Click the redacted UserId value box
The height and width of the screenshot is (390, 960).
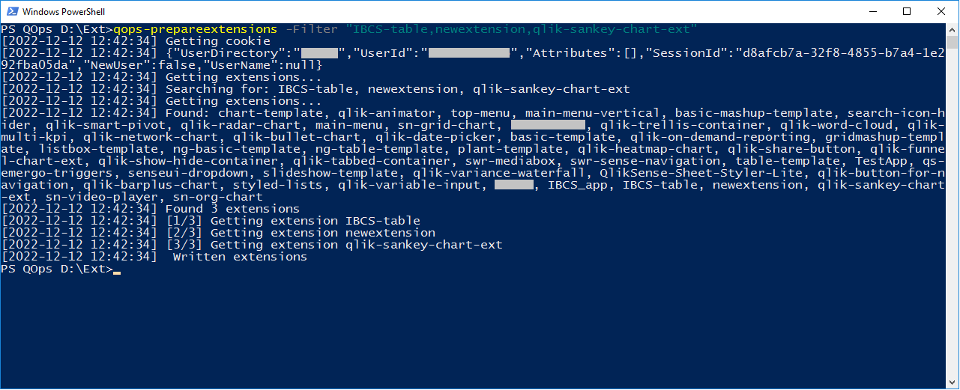[x=469, y=53]
